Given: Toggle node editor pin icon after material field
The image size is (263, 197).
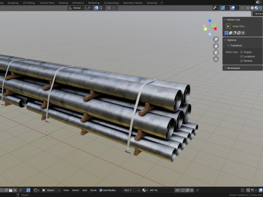Looking at the screenshot, I should pyautogui.click(x=197, y=190).
